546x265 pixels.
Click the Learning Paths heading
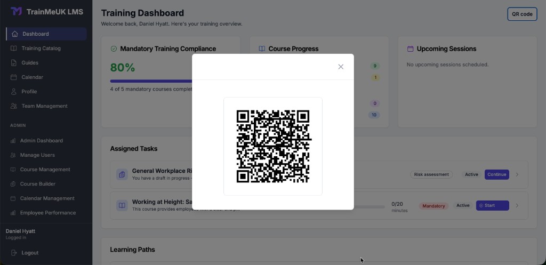[x=132, y=250]
